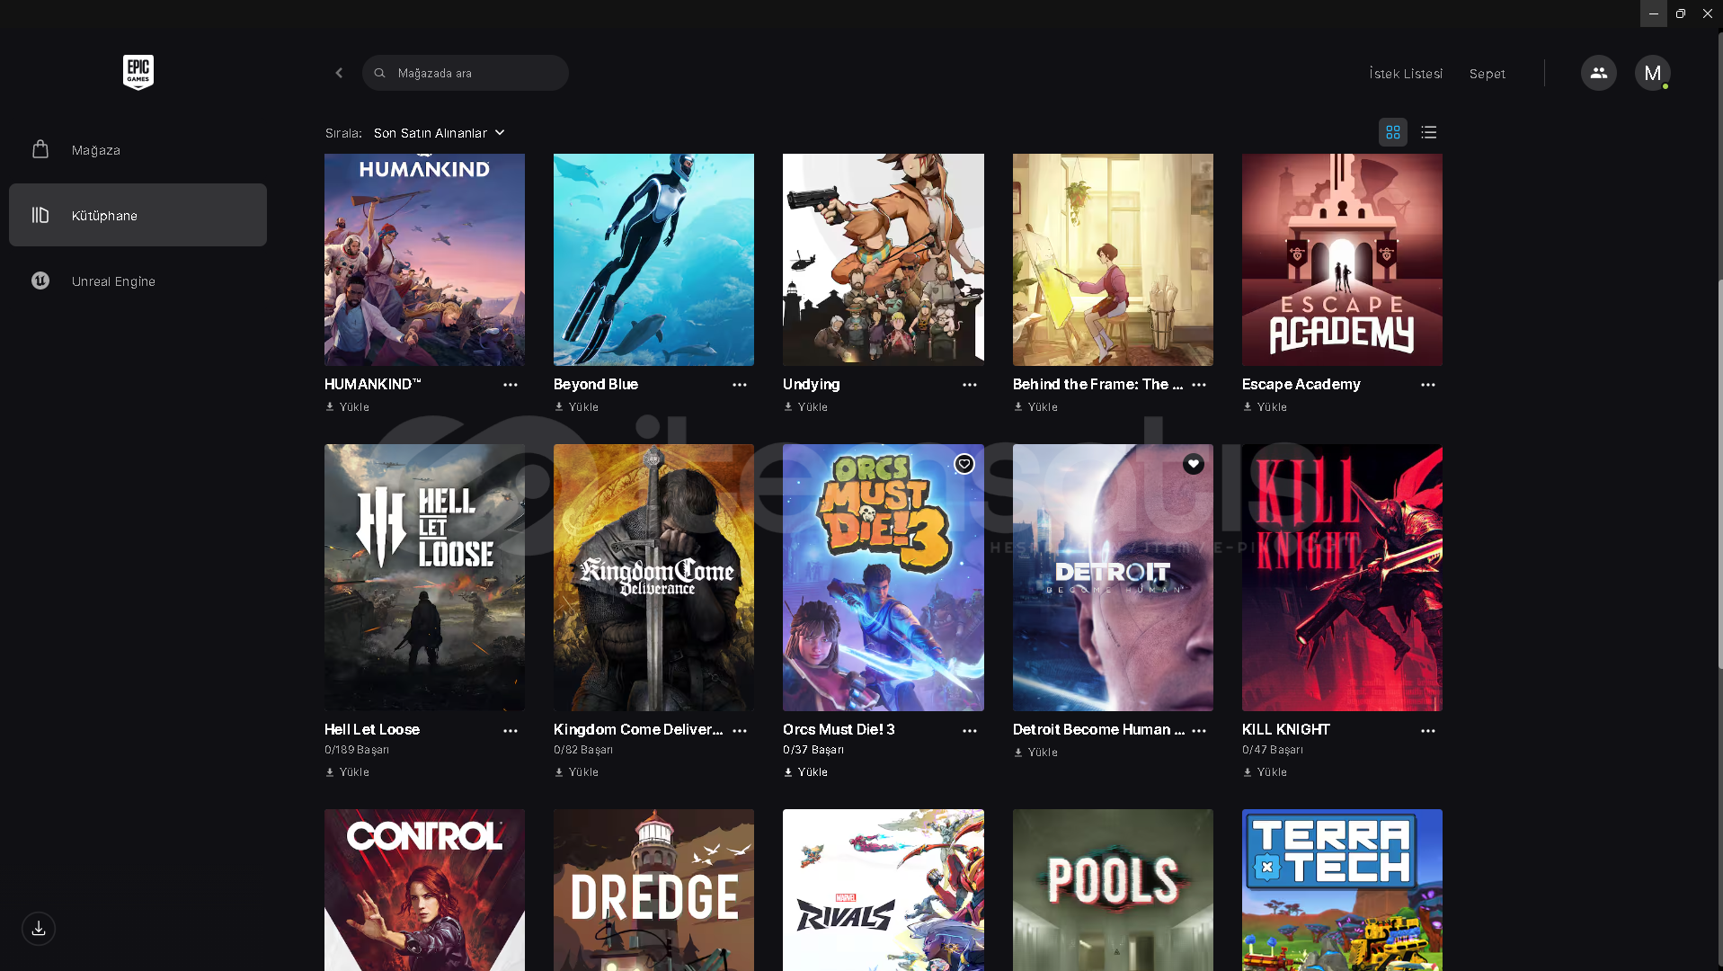
Task: Select Kütüphane in the sidebar
Action: coord(138,215)
